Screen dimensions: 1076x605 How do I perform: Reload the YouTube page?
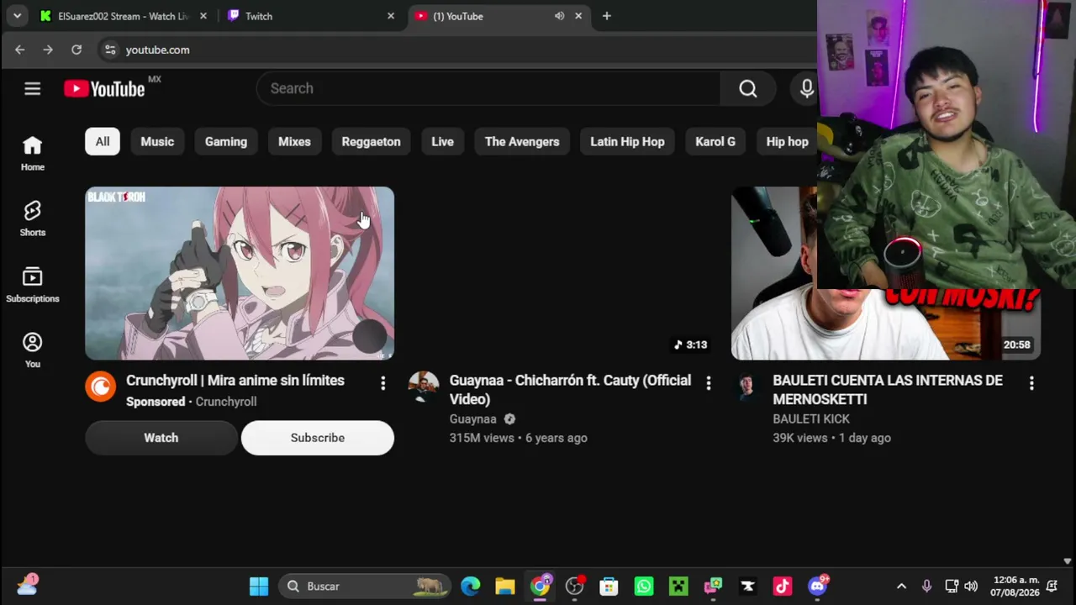tap(76, 50)
